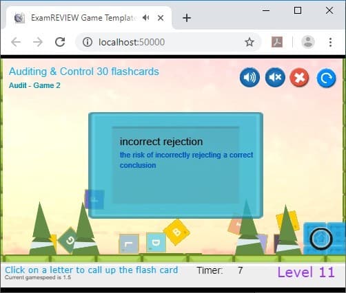Image resolution: width=346 pixels, height=293 pixels.
Task: Click the localhost:50000 address bar
Action: pyautogui.click(x=169, y=42)
